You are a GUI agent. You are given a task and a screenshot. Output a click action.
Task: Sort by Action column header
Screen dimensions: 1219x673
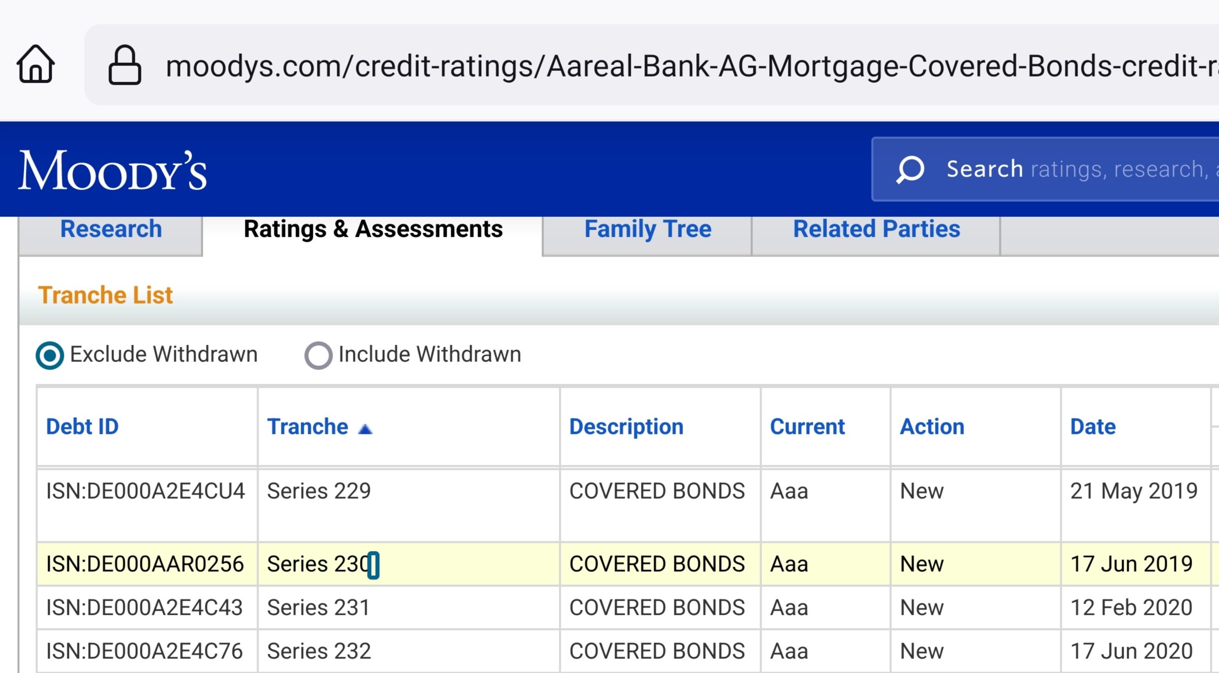[932, 427]
